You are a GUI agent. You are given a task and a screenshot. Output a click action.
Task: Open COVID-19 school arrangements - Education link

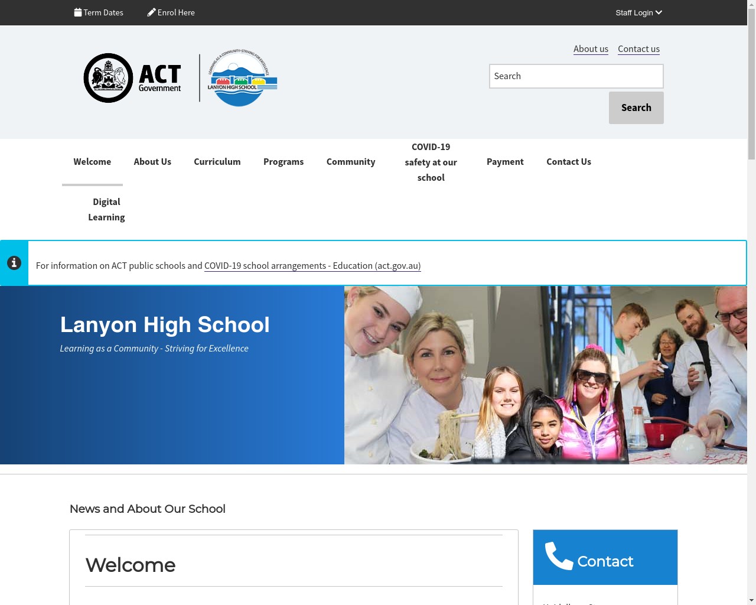pyautogui.click(x=312, y=265)
